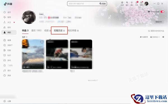Open the 壁纸 wallpaper icon in top bar

127,3
